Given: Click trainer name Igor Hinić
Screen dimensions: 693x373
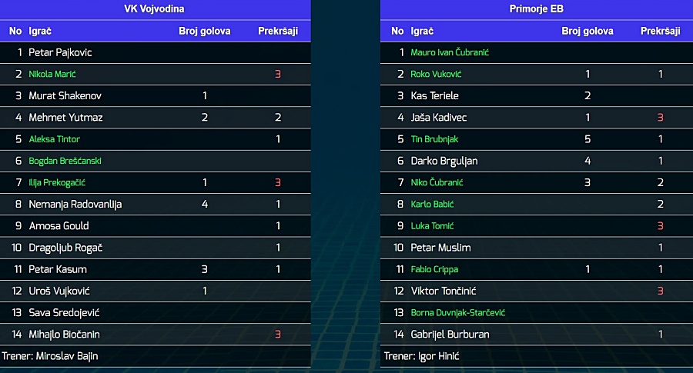Looking at the screenshot, I should click(438, 356).
